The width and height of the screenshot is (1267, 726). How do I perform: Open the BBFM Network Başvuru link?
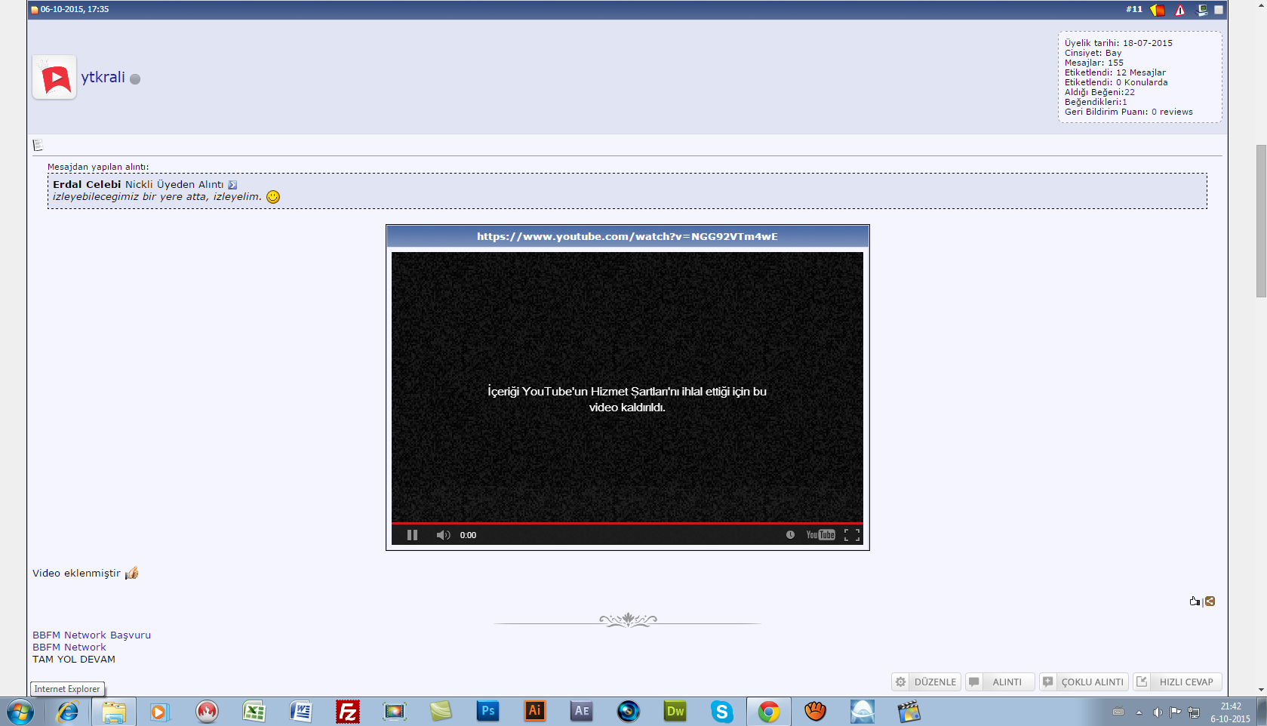(x=91, y=635)
